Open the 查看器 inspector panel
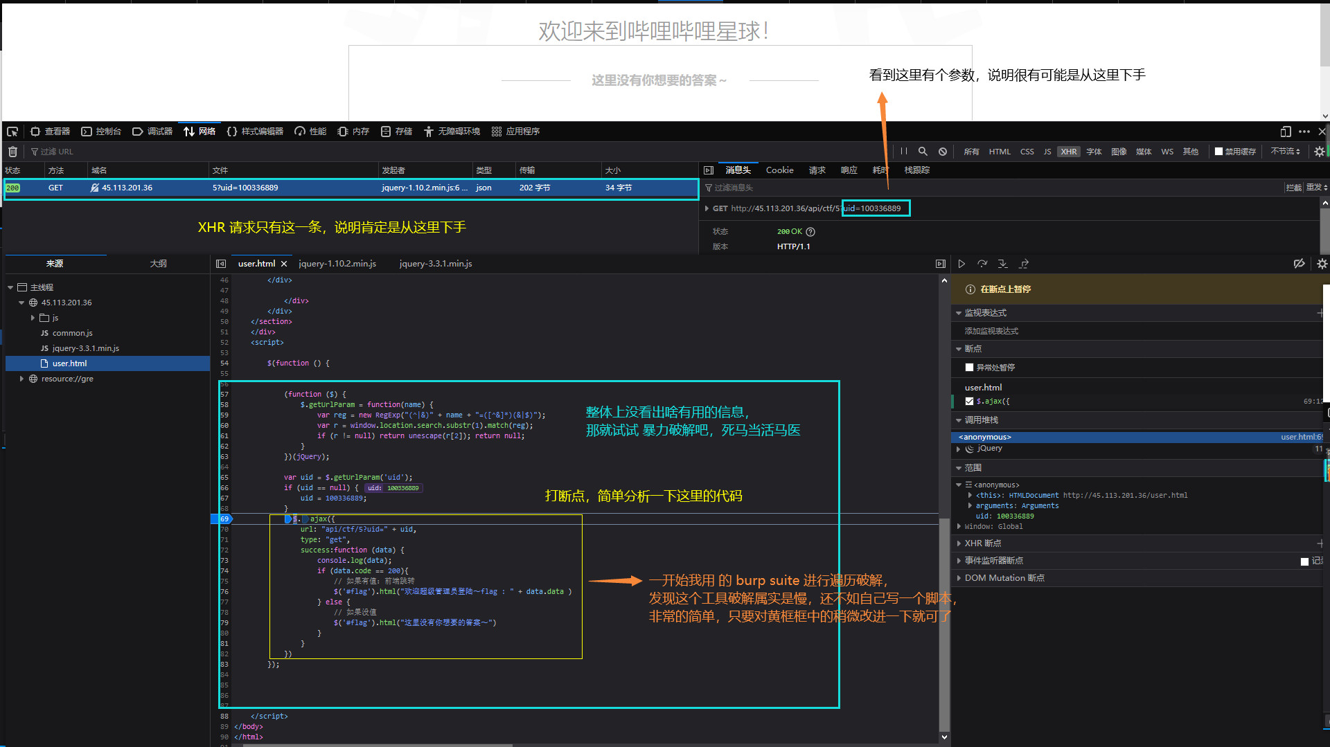Image resolution: width=1330 pixels, height=747 pixels. click(x=51, y=132)
